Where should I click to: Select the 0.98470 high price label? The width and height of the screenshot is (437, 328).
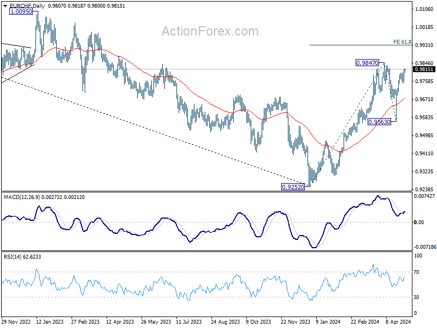click(x=367, y=63)
